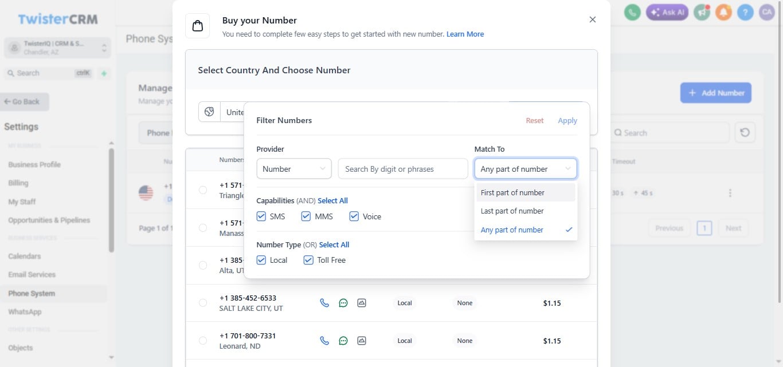Choose Any part of number option
Viewport: 783px width, 367px height.
526,230
